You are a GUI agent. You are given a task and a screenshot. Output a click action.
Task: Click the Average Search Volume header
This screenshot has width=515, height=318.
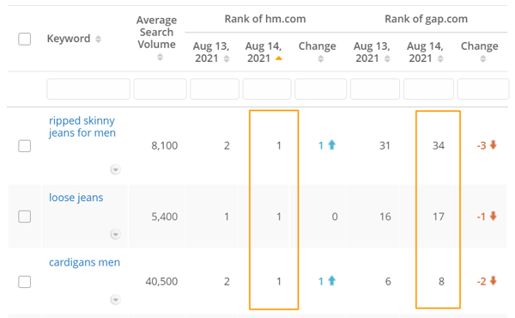[x=157, y=32]
